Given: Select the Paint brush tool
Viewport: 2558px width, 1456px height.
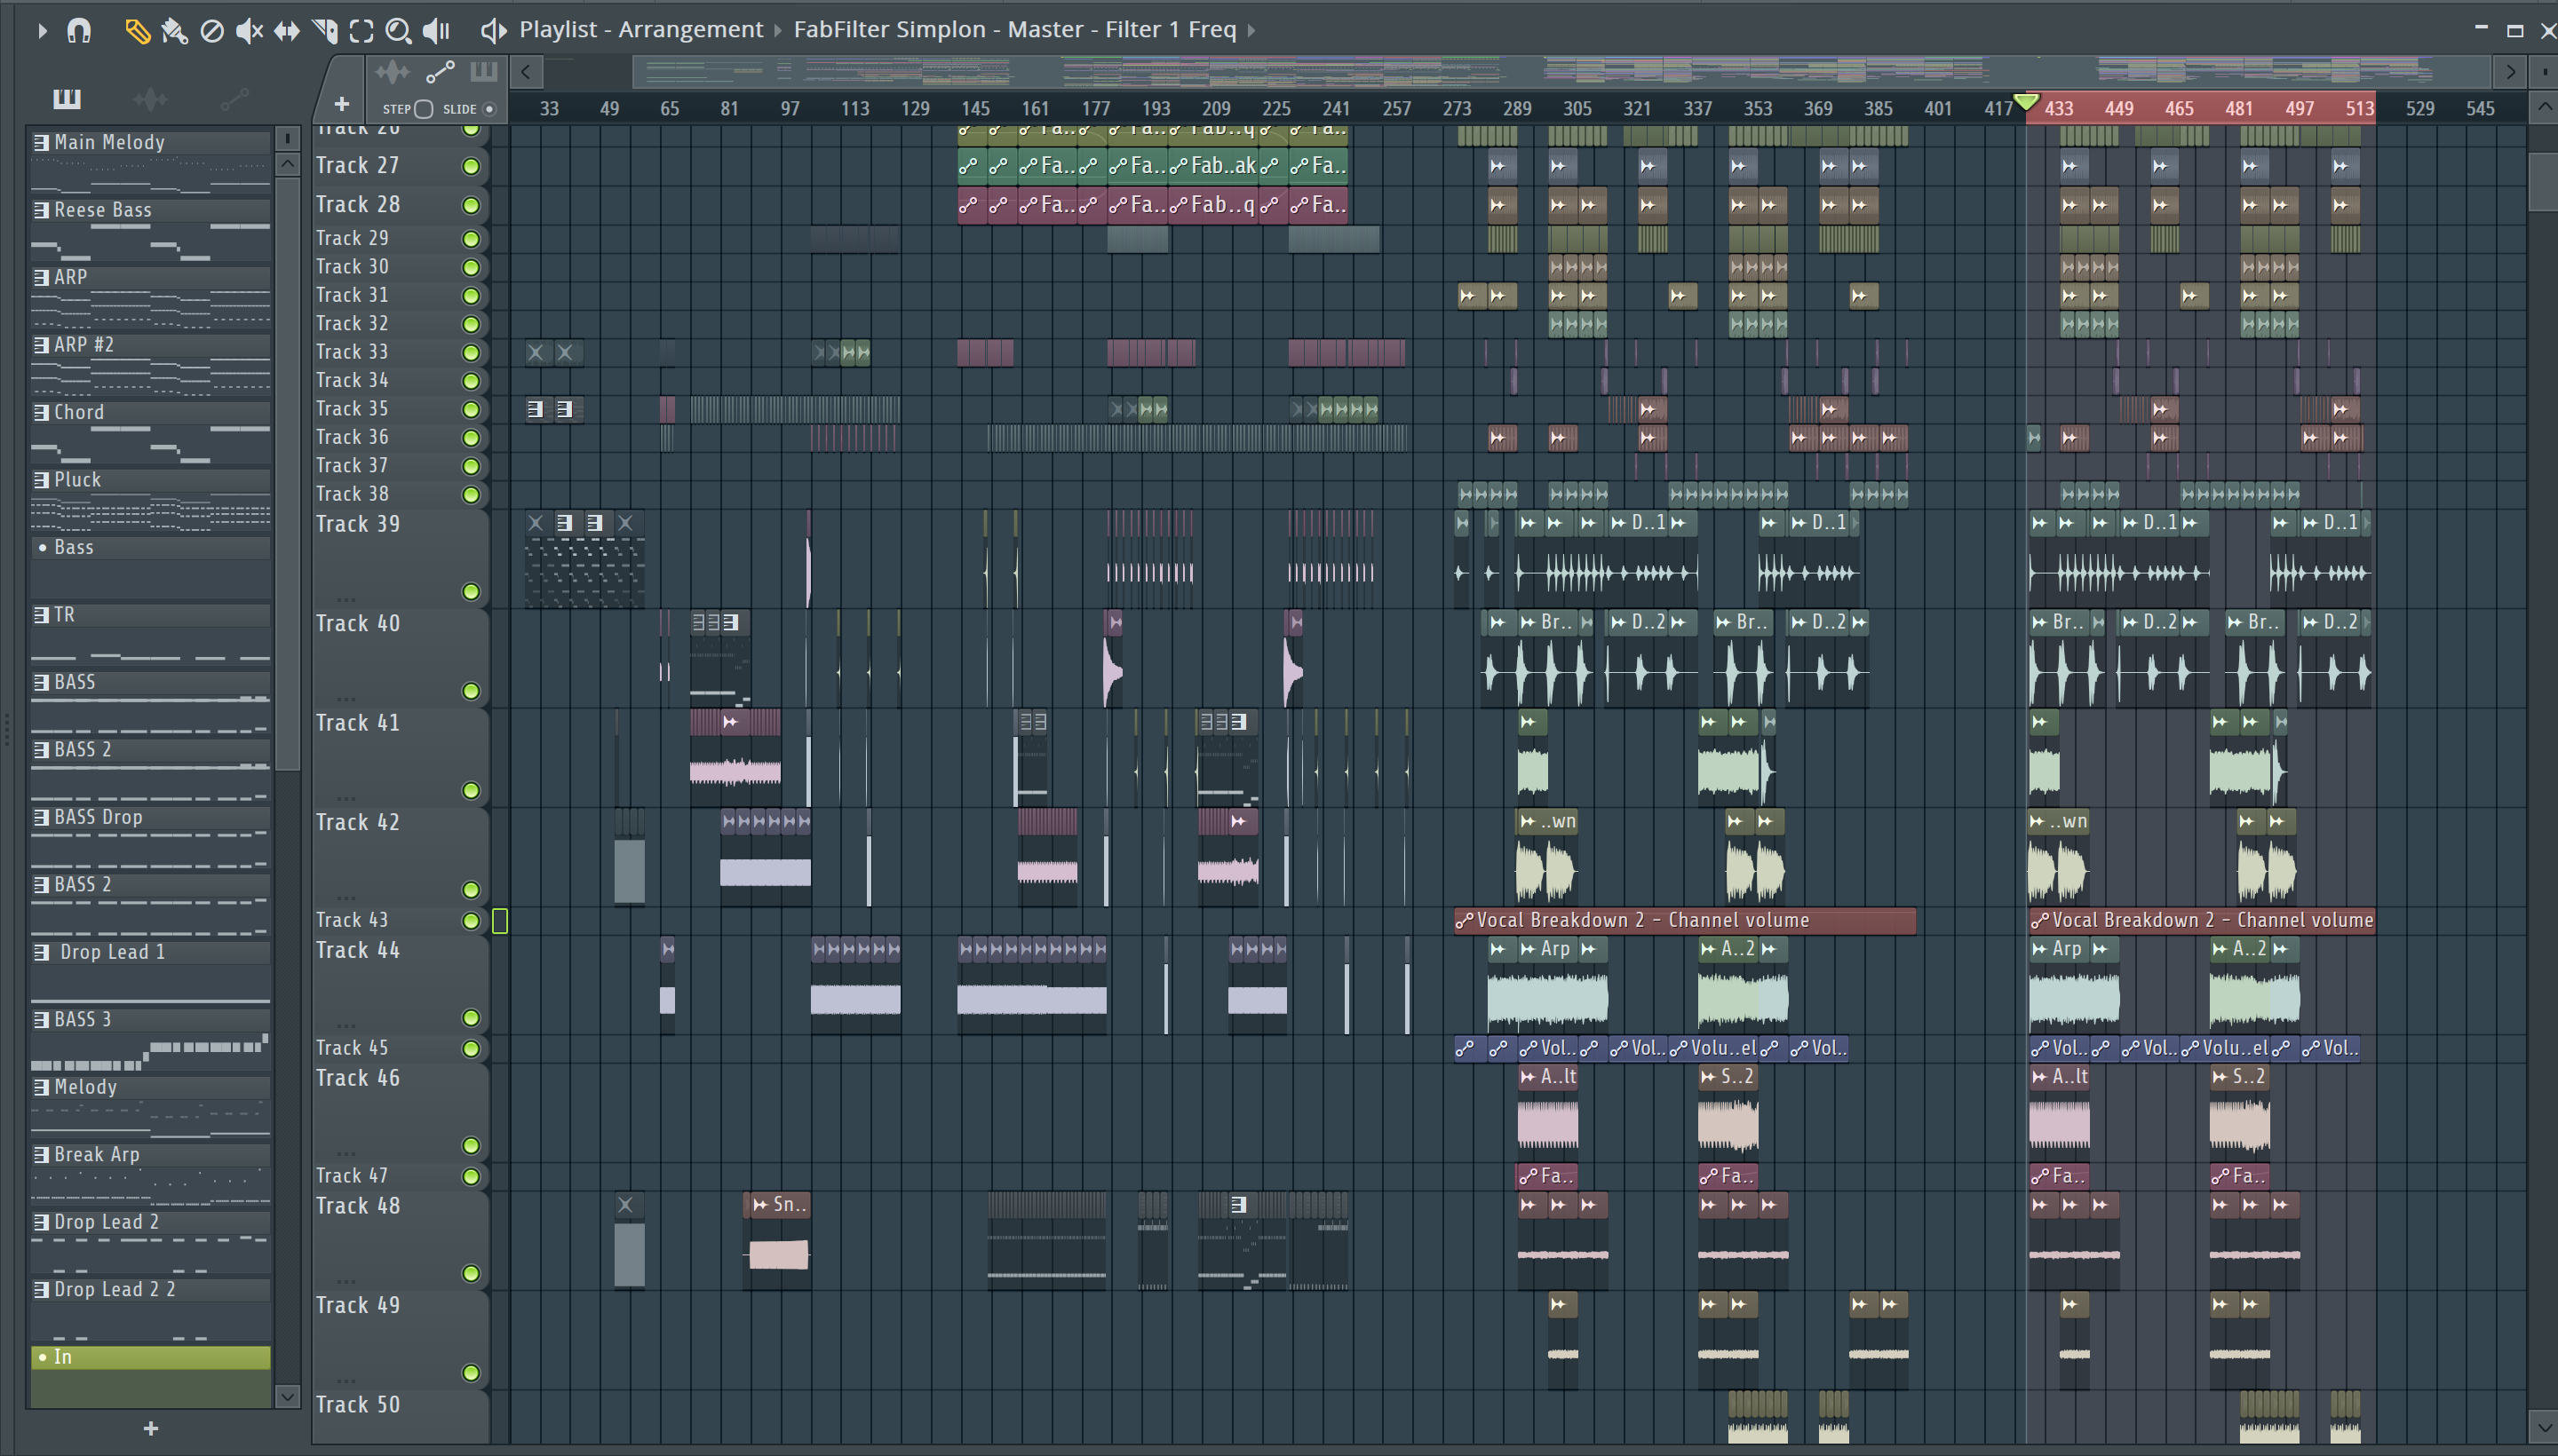Looking at the screenshot, I should (174, 31).
